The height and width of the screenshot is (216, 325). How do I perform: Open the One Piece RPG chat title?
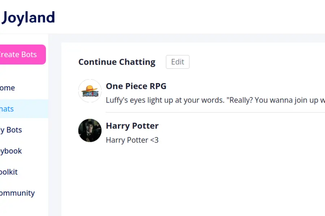pyautogui.click(x=136, y=86)
